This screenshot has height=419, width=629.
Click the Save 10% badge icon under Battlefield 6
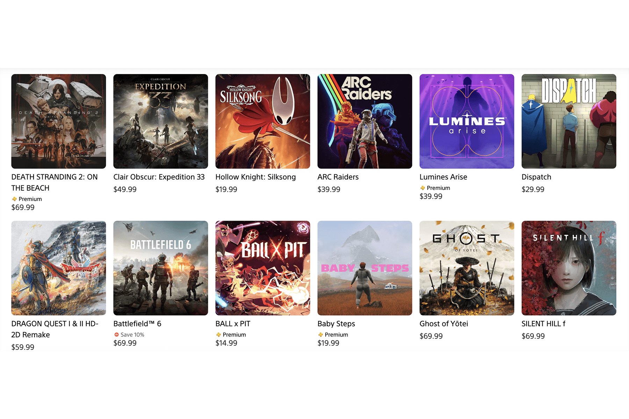click(x=116, y=335)
